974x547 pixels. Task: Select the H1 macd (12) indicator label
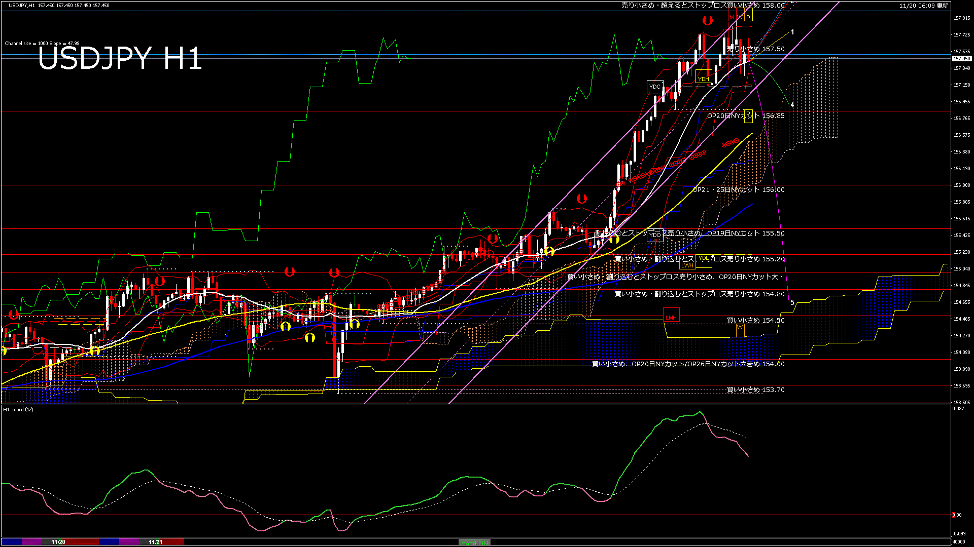18,409
